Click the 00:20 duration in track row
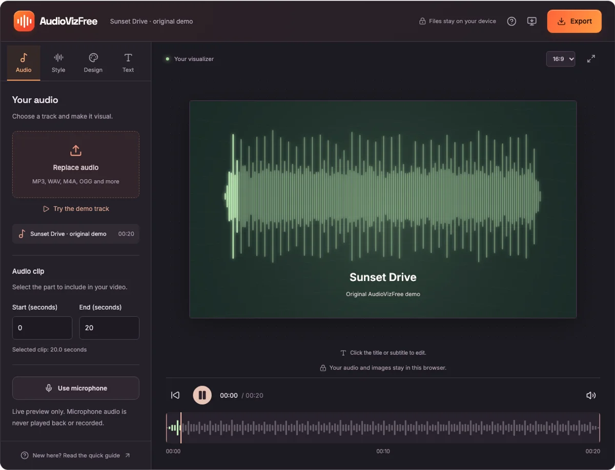615x470 pixels. coord(126,234)
